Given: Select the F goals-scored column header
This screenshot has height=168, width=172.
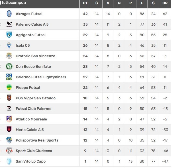Looking at the screenshot, I should [x=142, y=3].
